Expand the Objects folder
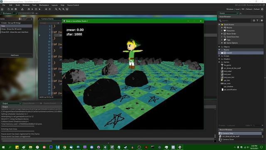 219,47
